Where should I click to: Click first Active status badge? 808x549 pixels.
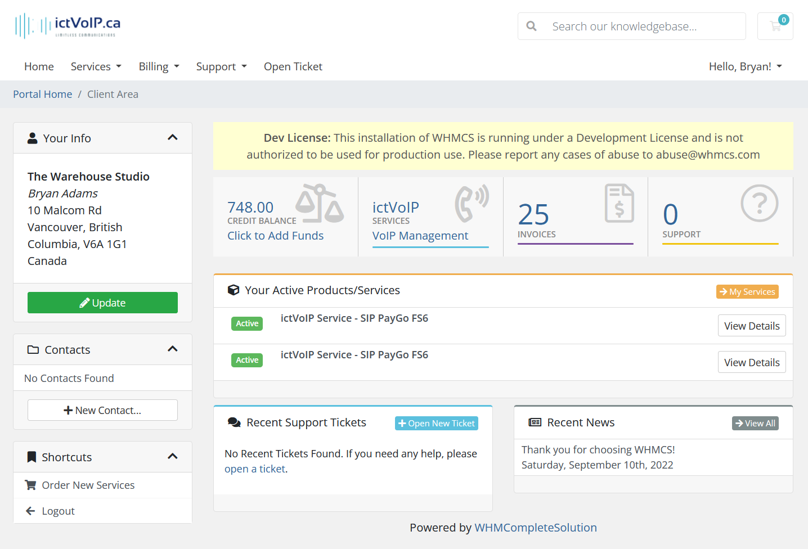(x=247, y=323)
